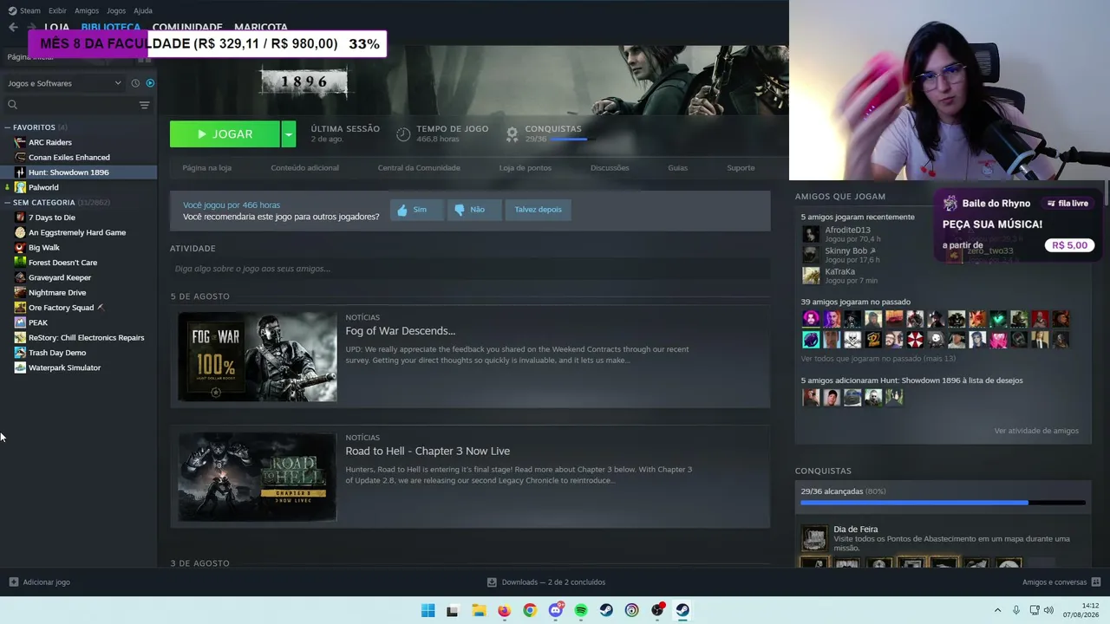Image resolution: width=1110 pixels, height=624 pixels.
Task: Open the Conteúdo adicional tab
Action: tap(304, 168)
